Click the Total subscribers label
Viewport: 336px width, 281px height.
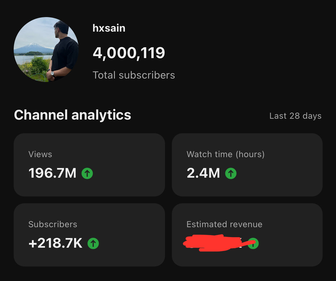(x=134, y=75)
